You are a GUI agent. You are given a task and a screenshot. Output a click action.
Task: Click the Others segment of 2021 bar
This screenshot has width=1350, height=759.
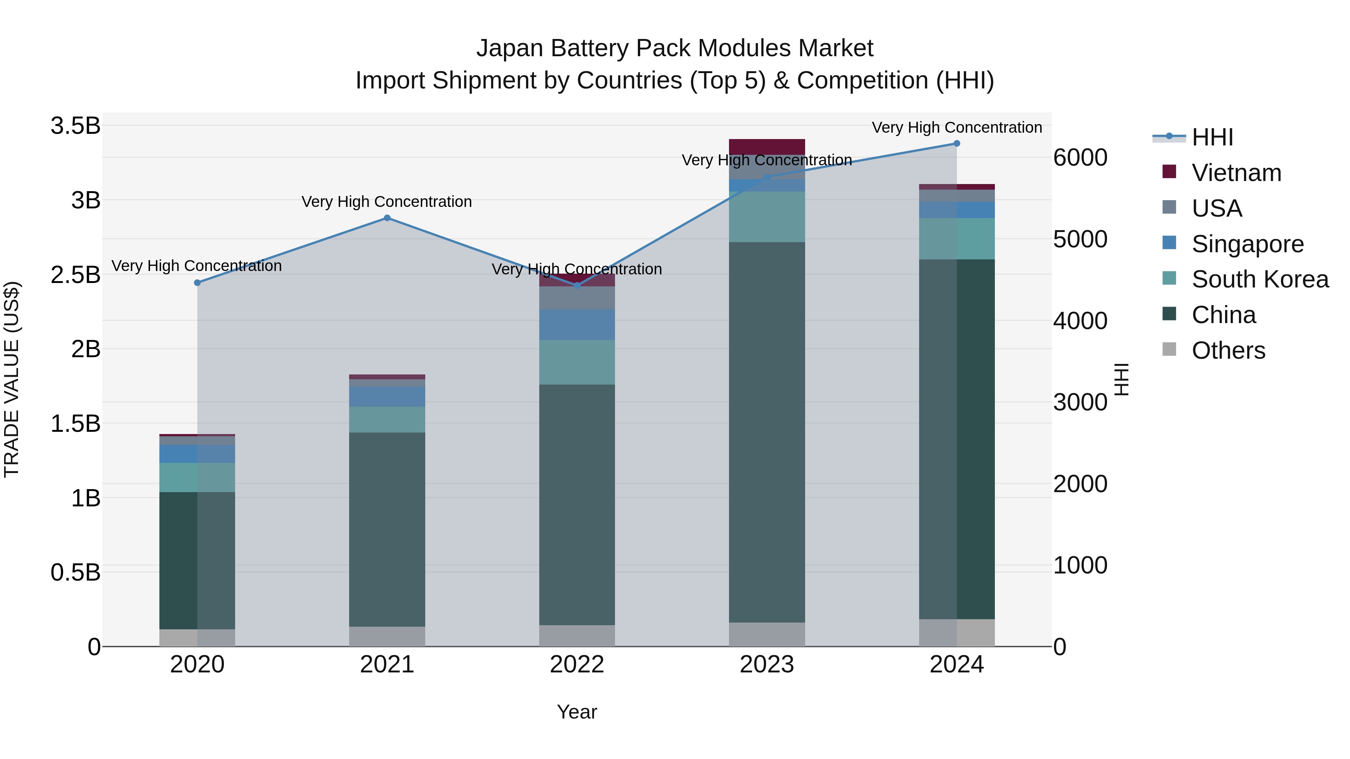pyautogui.click(x=387, y=636)
